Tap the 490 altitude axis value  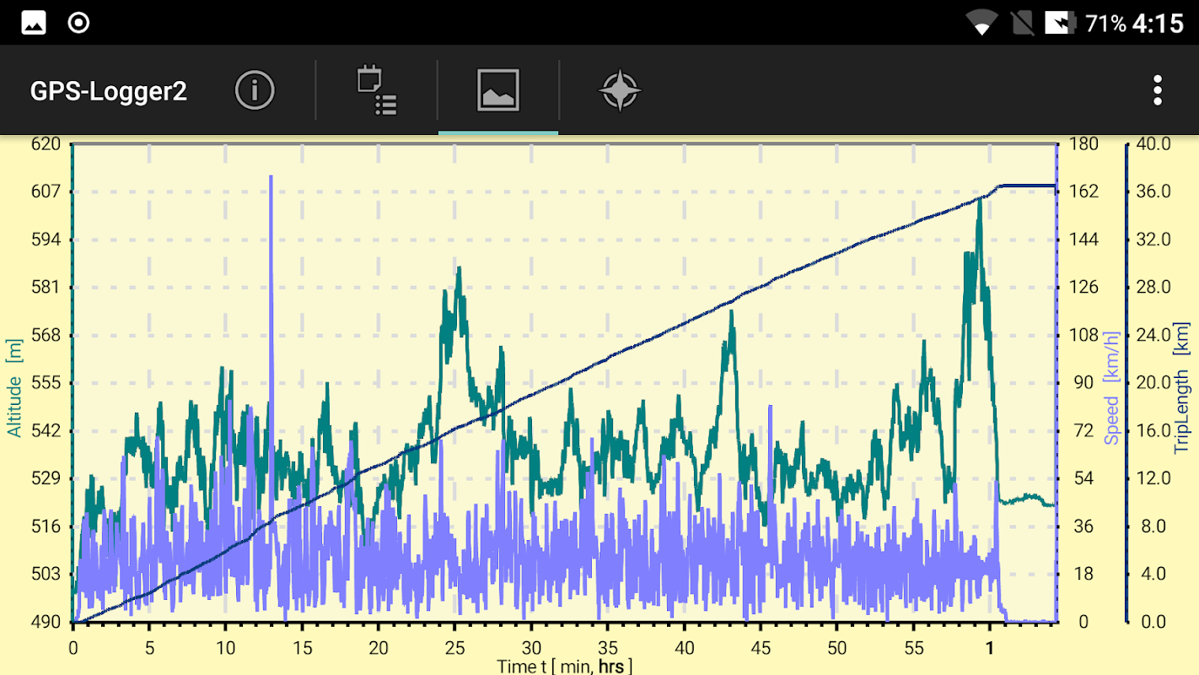pyautogui.click(x=46, y=622)
